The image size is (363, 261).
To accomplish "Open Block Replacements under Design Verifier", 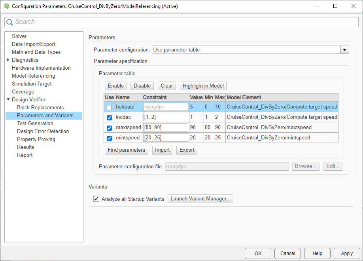I will [40, 108].
